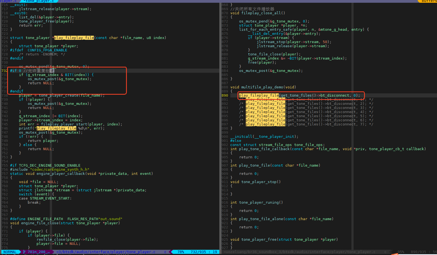Click CONFIG_FPGA_ENABLE on the #ifdef line
The height and width of the screenshot is (255, 437).
[x=47, y=50]
